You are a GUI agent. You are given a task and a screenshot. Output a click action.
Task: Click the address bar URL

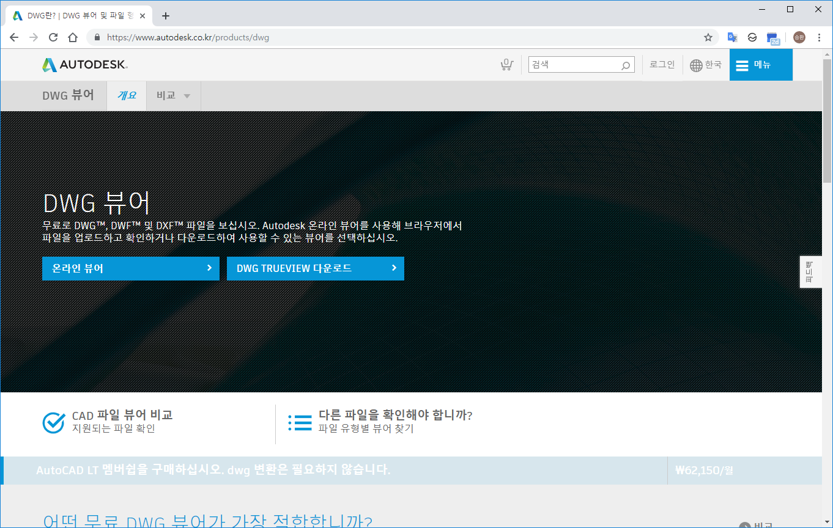coord(188,37)
